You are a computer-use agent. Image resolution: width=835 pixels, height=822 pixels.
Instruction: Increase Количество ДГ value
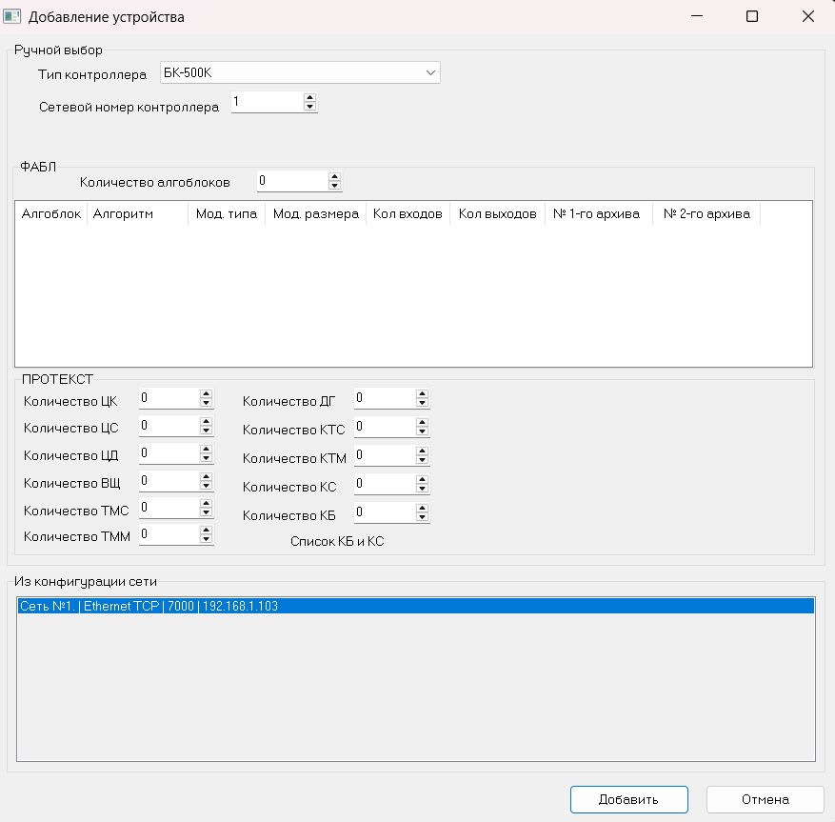(422, 393)
